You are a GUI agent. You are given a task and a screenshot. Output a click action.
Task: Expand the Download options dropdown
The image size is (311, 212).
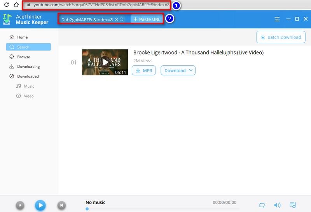[178, 70]
